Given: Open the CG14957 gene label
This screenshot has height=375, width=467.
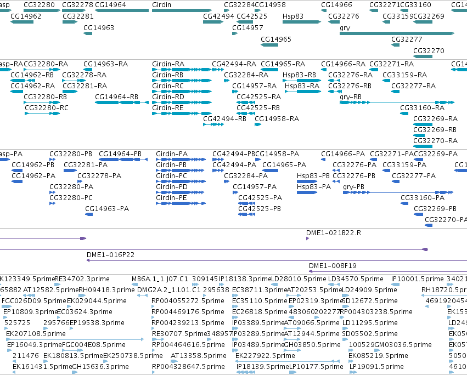Looking at the screenshot, I should pyautogui.click(x=247, y=28).
